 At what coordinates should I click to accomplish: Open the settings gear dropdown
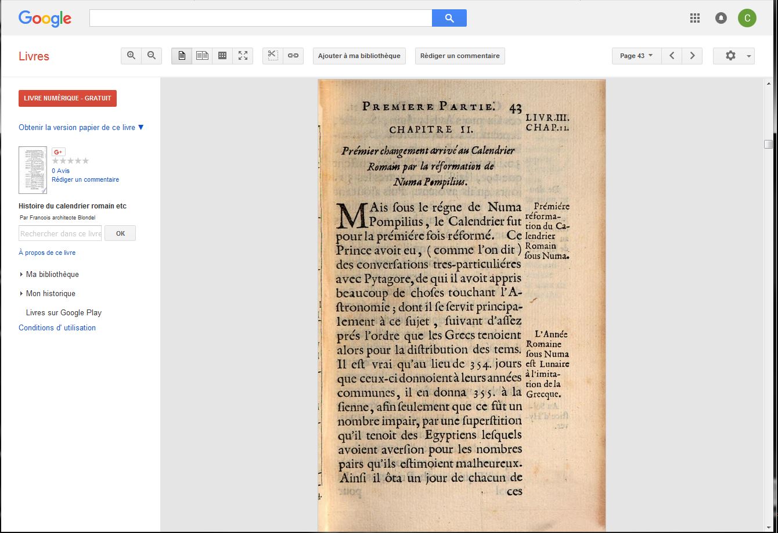734,56
